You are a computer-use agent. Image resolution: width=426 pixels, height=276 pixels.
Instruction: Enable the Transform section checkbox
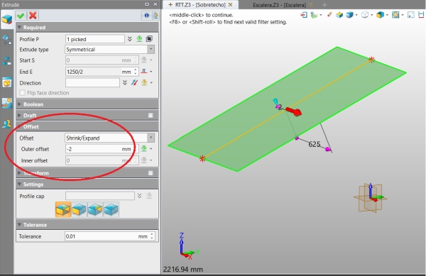pos(151,173)
